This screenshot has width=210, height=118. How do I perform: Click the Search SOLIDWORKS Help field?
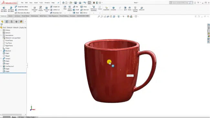(181, 3)
